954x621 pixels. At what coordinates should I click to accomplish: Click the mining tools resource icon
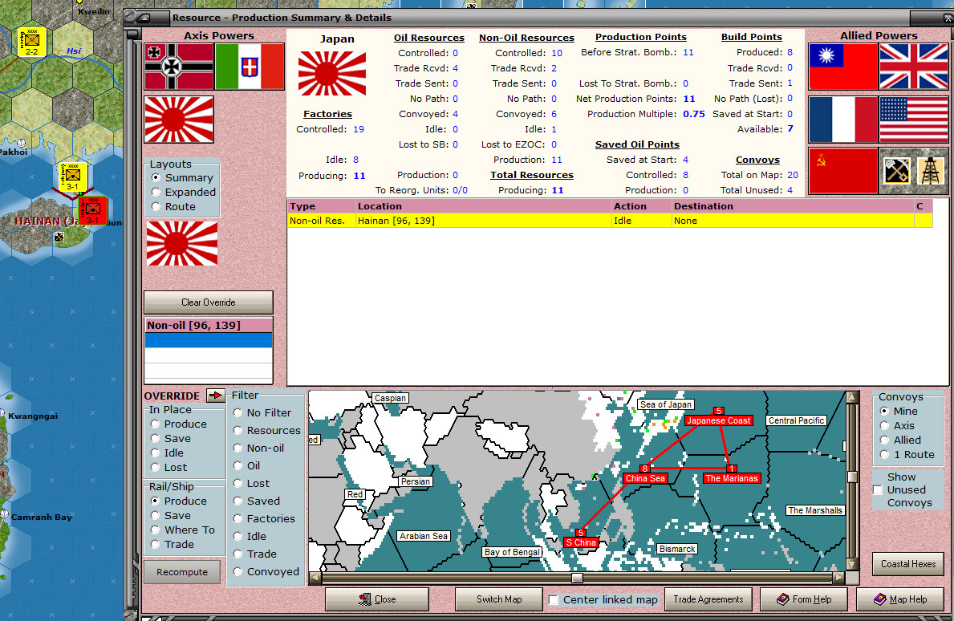click(x=897, y=171)
